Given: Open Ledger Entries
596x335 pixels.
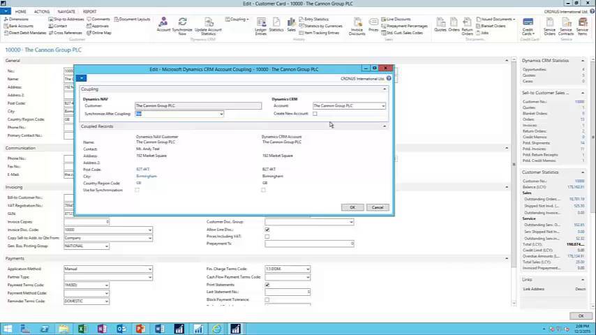Looking at the screenshot, I should pyautogui.click(x=261, y=26).
